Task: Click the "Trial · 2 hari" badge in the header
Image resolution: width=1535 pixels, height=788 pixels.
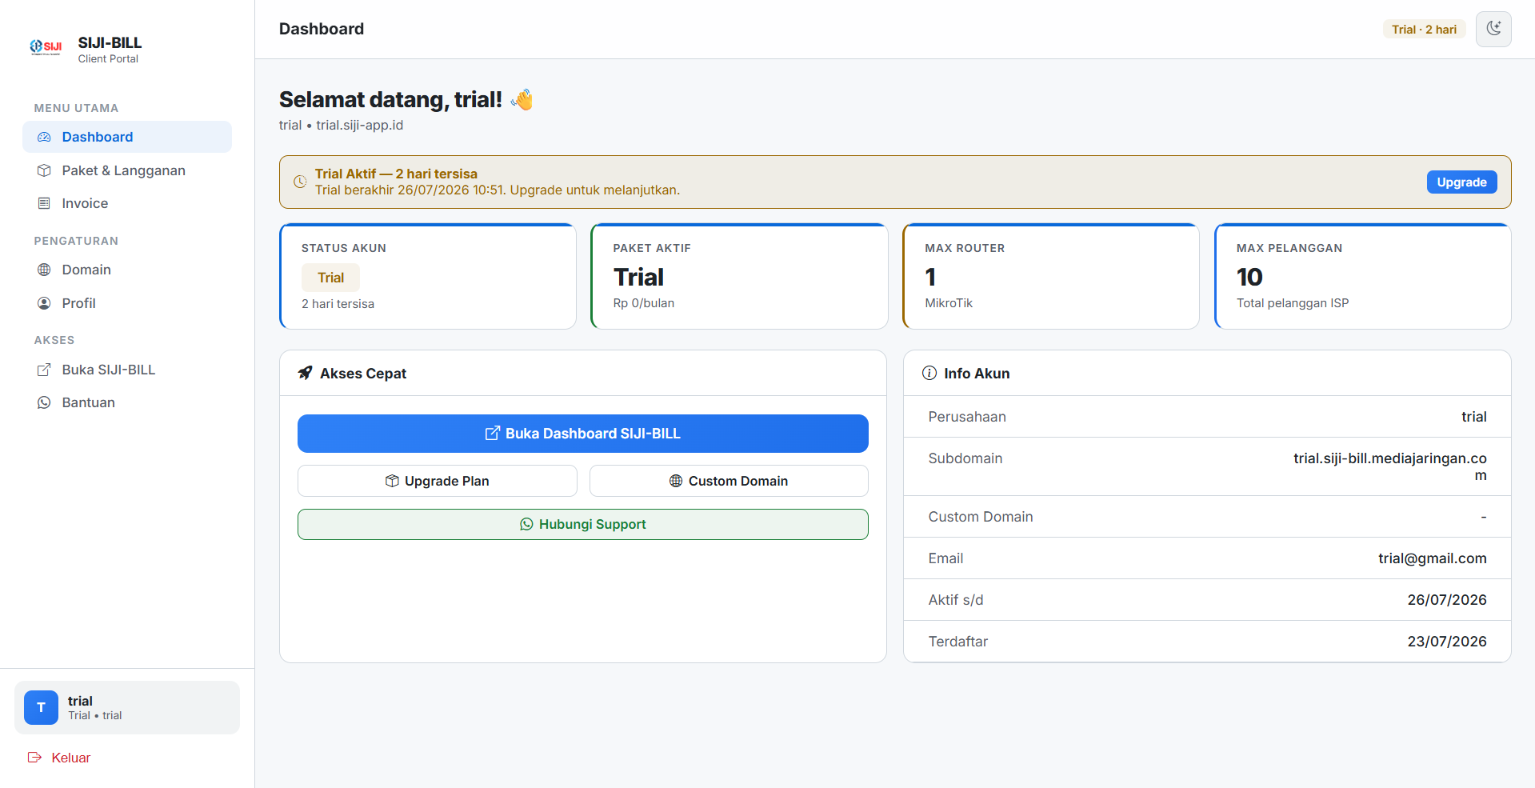Action: point(1424,29)
